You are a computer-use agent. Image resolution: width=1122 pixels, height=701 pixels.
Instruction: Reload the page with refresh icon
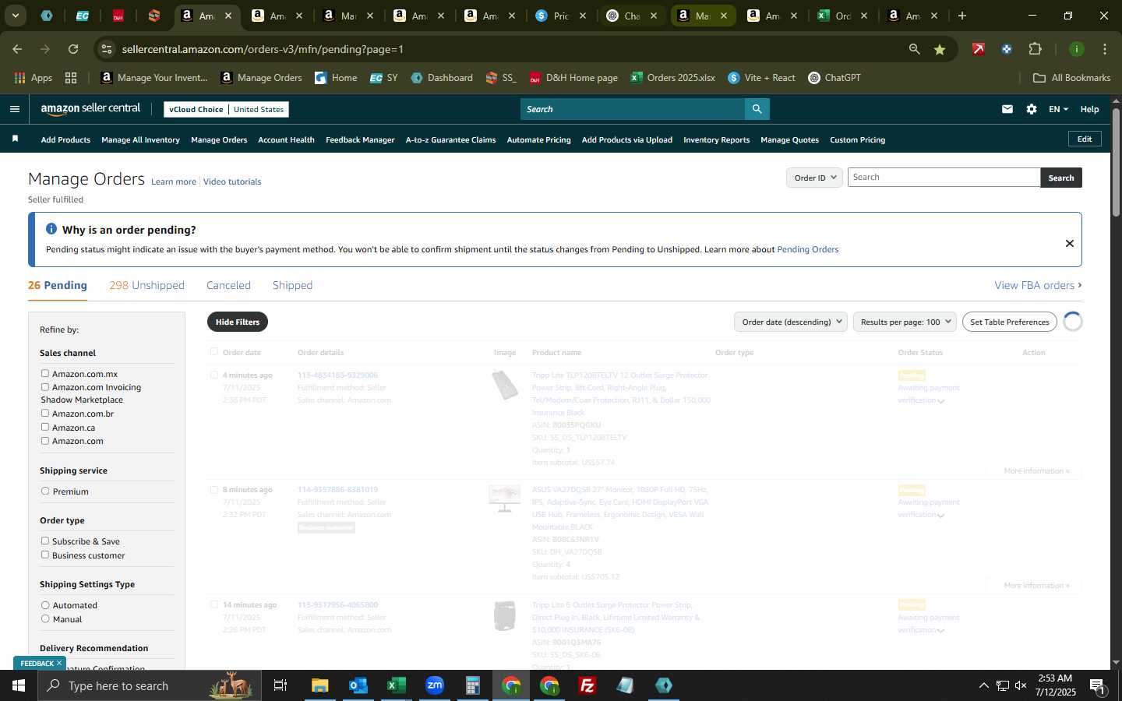click(73, 49)
